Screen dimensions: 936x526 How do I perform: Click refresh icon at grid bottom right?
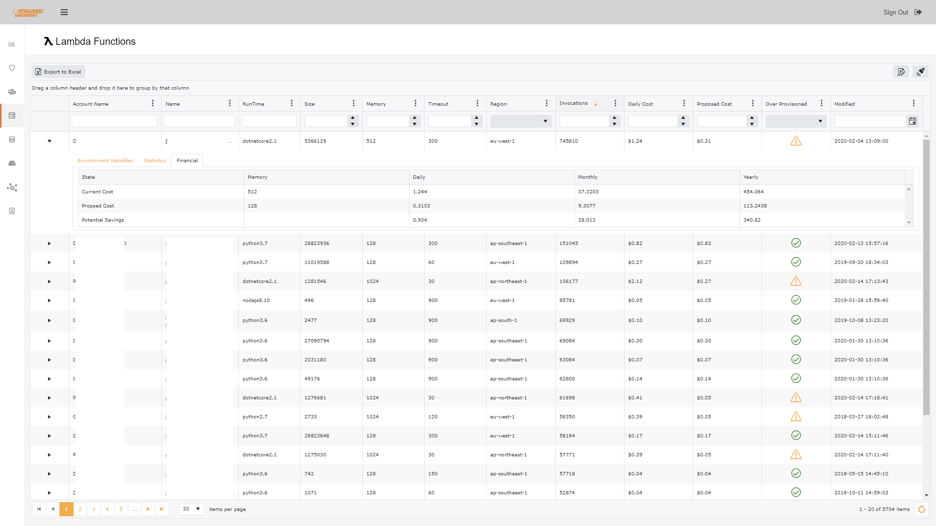tap(921, 509)
